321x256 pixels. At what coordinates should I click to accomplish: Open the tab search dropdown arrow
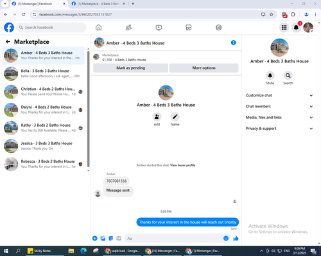tap(4, 4)
